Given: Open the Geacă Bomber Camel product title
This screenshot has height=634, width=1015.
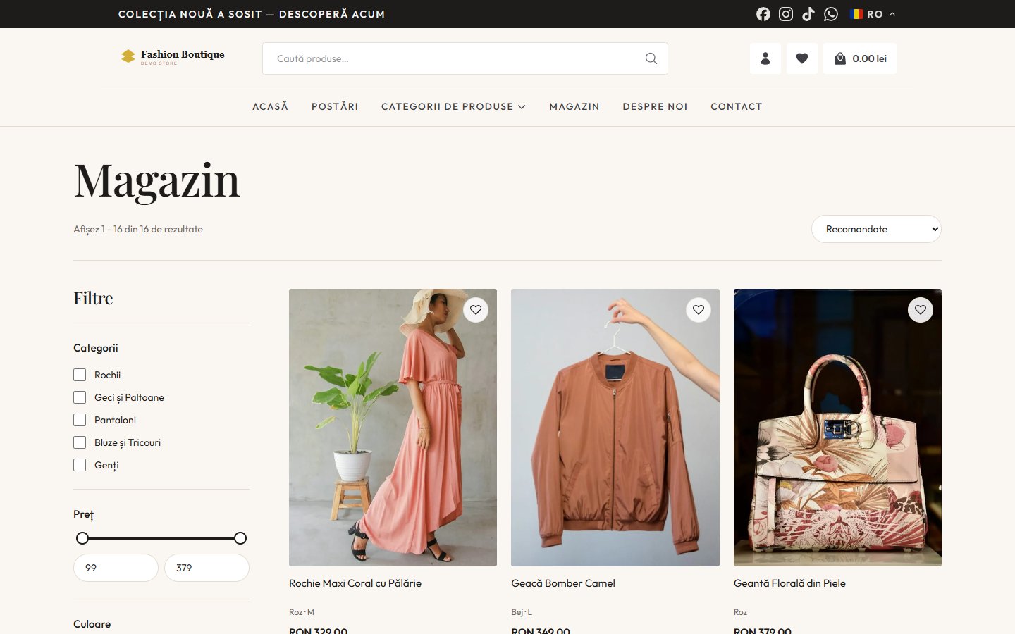Looking at the screenshot, I should (563, 583).
